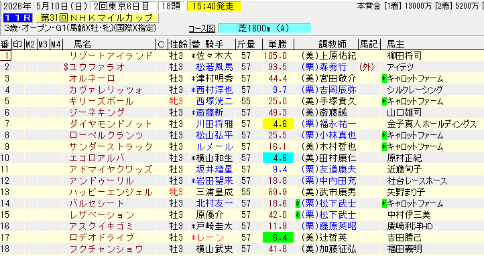
Task: Select horse ハッピーエンジェル
Action: (111, 193)
